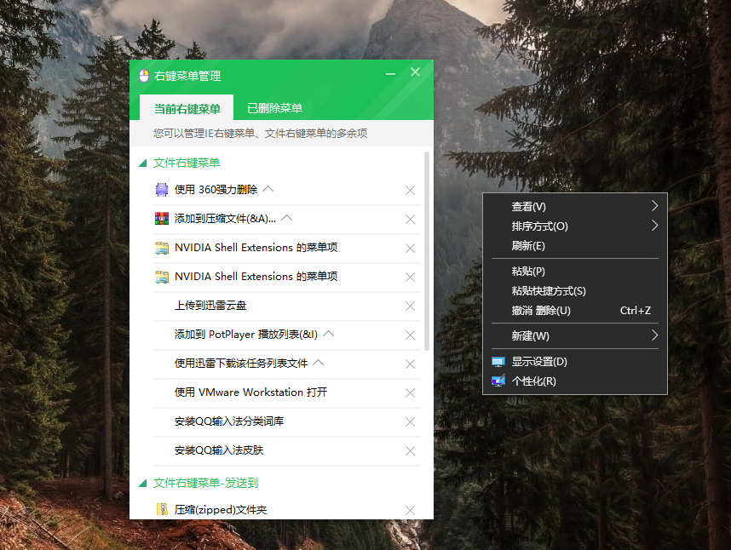Switch to the 已删除菜单 tab
This screenshot has height=550, width=731.
[274, 108]
